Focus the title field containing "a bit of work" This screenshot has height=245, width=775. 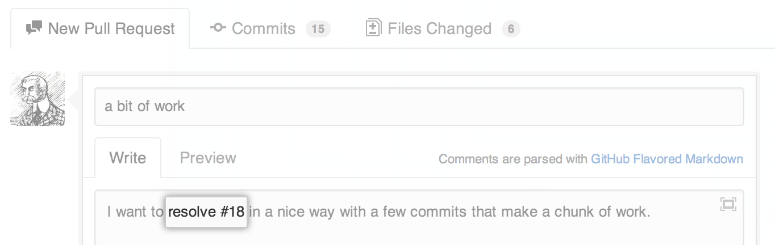419,106
